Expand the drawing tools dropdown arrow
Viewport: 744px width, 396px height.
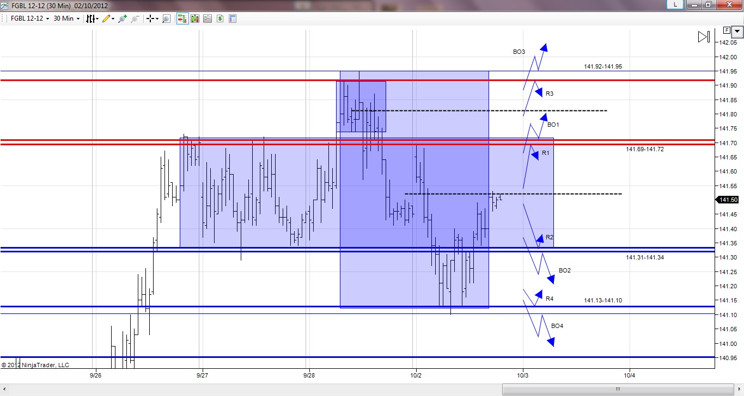tap(113, 18)
